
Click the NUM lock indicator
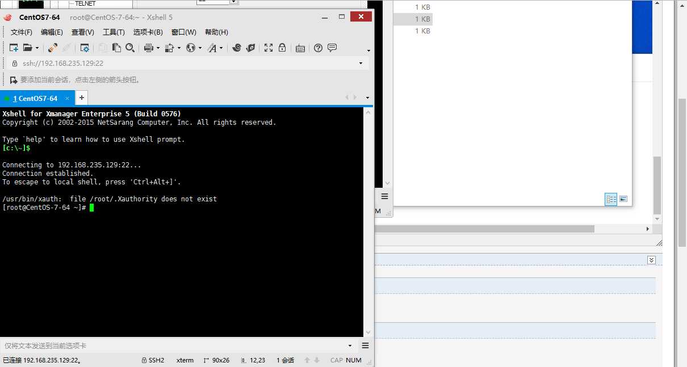point(354,360)
